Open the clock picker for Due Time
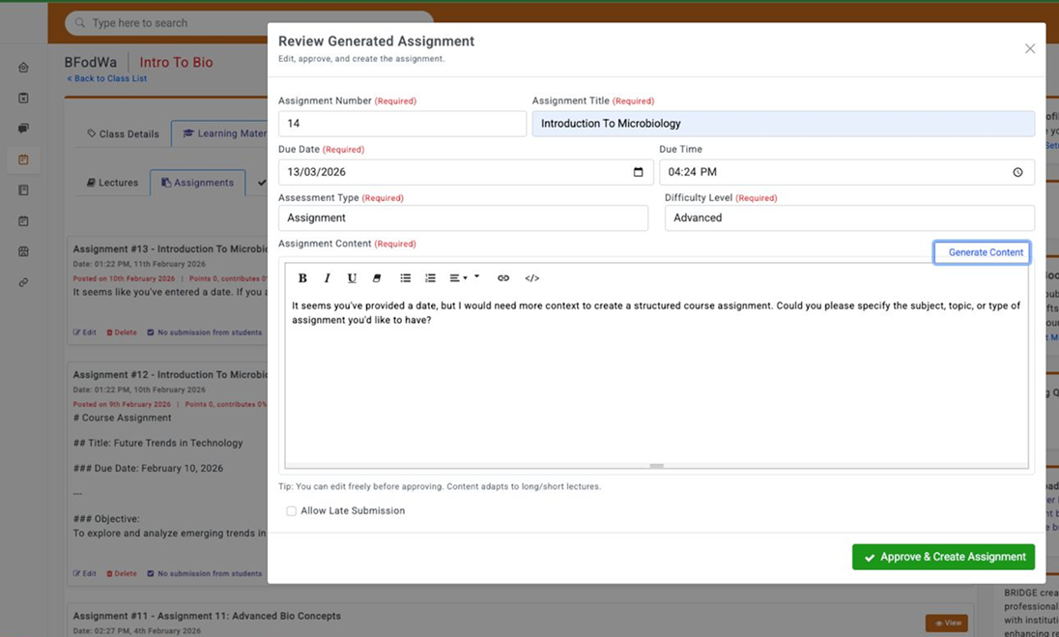 pyautogui.click(x=1017, y=172)
